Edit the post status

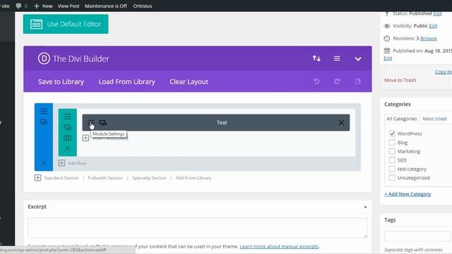coord(437,14)
